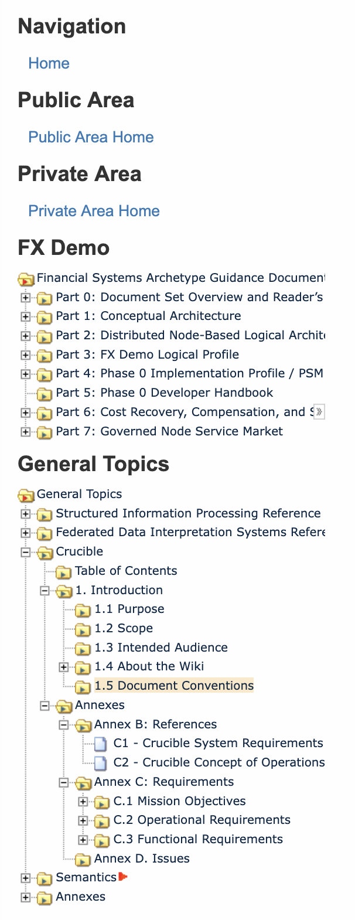Collapse the 1. Introduction node

tap(45, 591)
